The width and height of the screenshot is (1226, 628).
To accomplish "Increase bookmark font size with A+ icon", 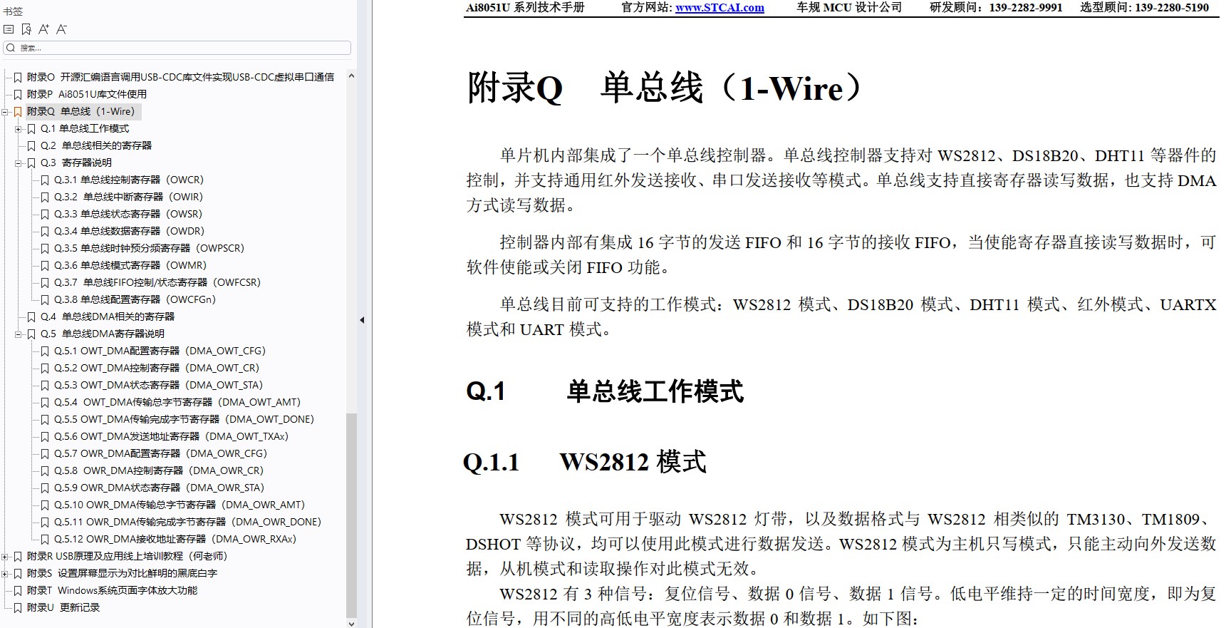I will click(43, 29).
